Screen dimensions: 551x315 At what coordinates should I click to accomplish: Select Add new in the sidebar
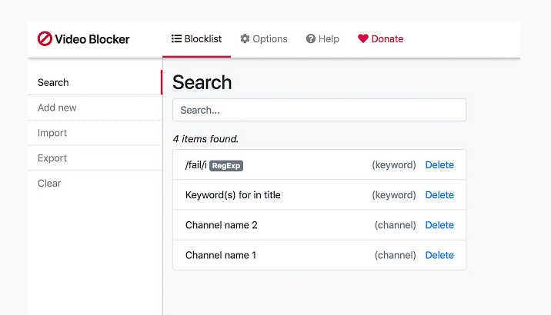coord(57,108)
